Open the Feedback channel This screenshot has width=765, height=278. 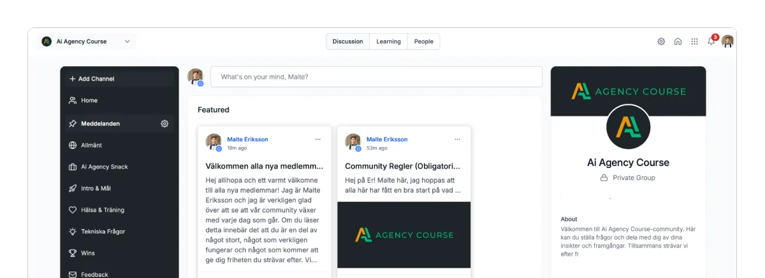(x=119, y=274)
